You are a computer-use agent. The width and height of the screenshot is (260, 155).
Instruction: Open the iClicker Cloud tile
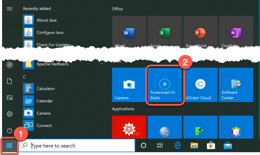click(x=200, y=85)
